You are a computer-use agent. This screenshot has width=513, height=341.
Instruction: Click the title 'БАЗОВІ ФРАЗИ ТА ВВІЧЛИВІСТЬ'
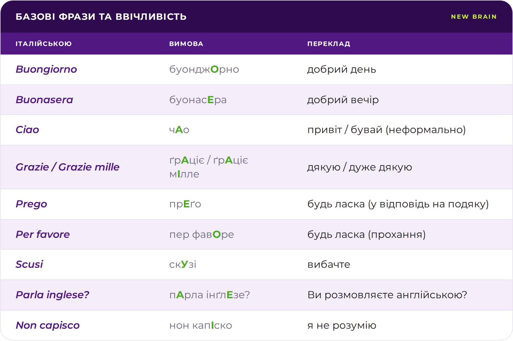click(x=101, y=17)
